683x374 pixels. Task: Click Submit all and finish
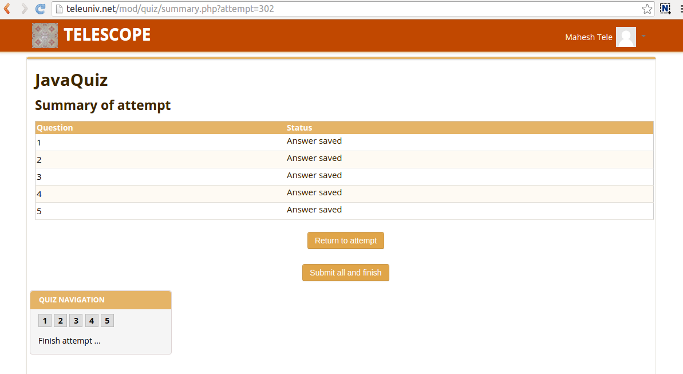(346, 273)
